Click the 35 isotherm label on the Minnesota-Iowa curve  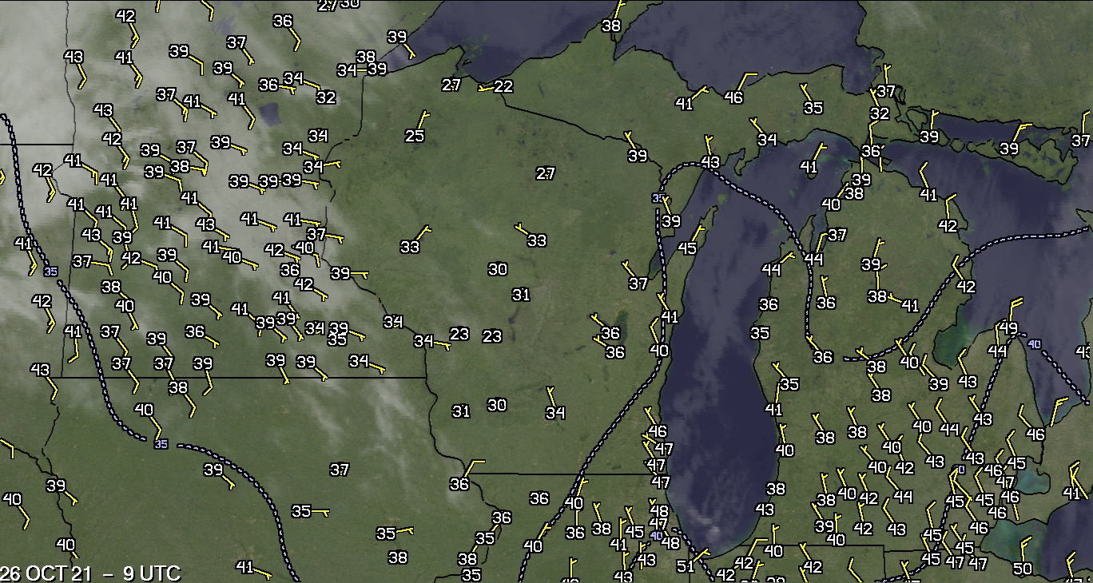point(162,443)
